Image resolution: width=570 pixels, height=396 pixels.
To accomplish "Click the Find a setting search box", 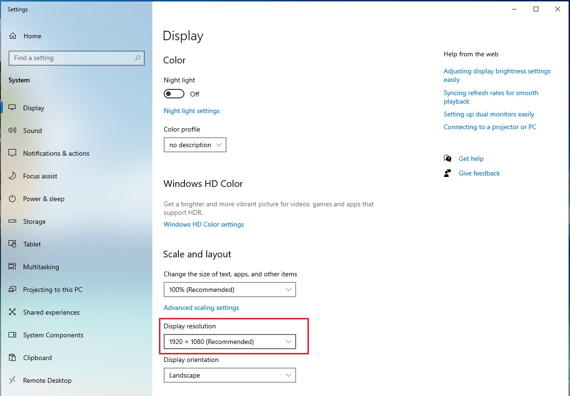I will point(76,58).
